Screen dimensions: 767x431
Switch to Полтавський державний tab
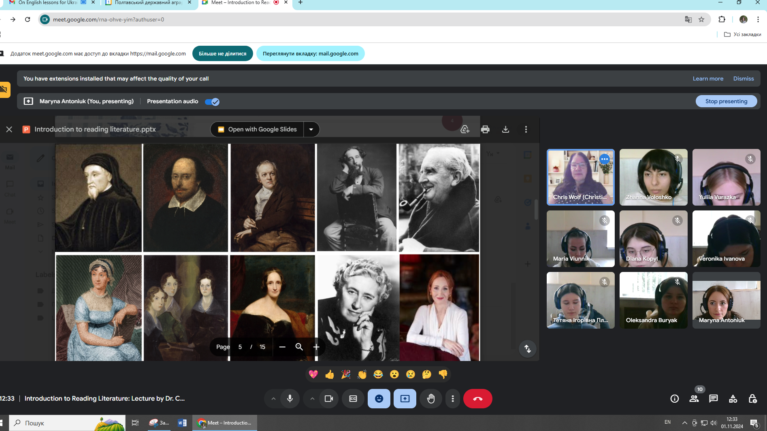[148, 3]
